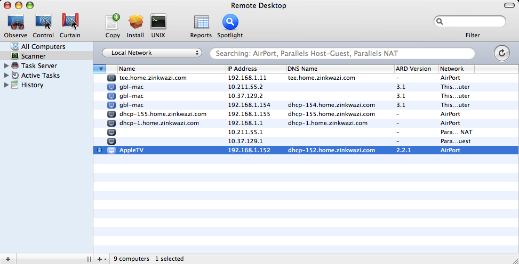519x264 pixels.
Task: Click the sidebar resize grip handle
Action: tap(89, 259)
